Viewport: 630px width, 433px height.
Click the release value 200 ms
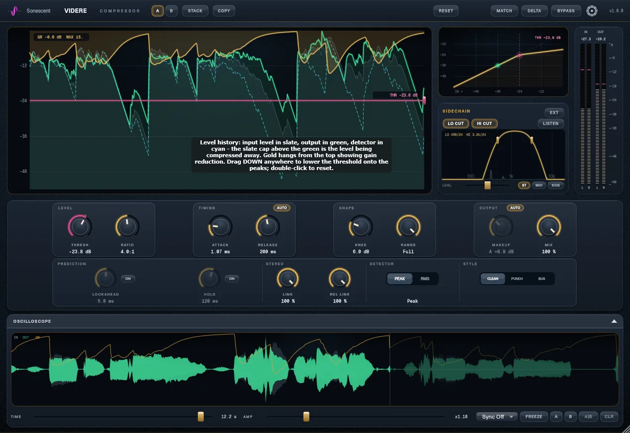tap(268, 252)
